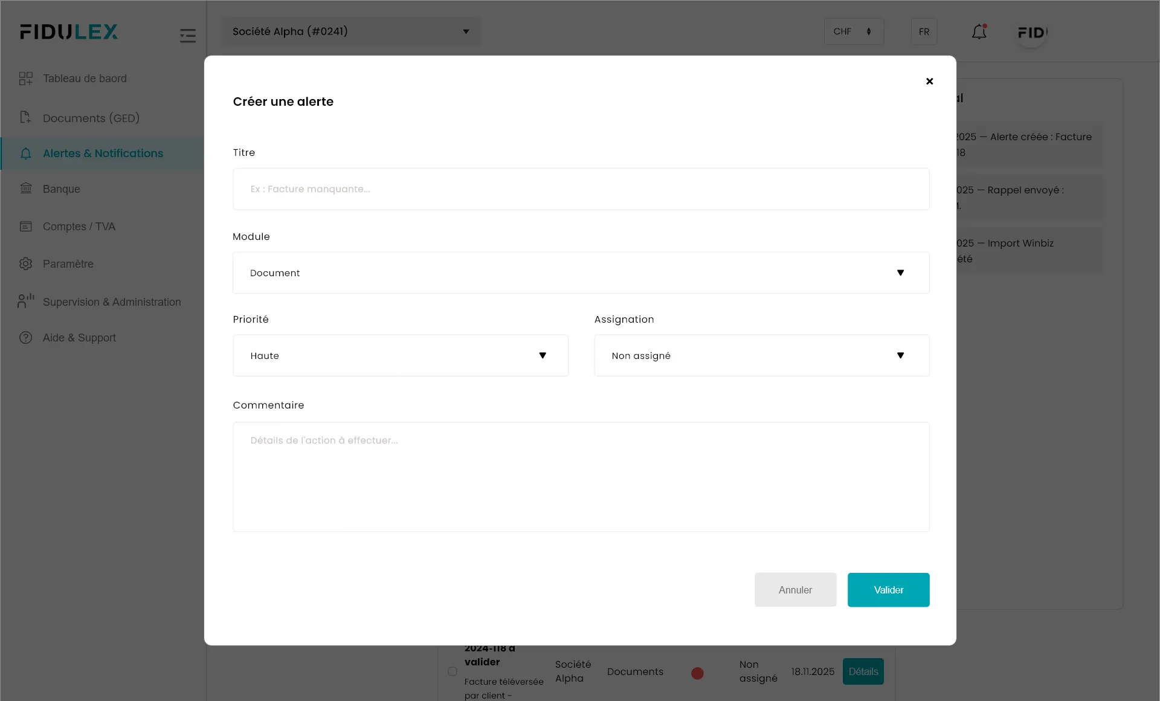
Task: Focus the Titre input field
Action: (x=581, y=189)
